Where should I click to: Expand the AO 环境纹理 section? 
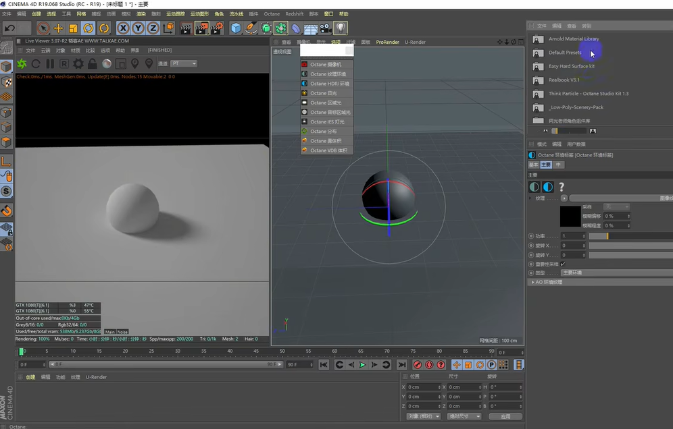(x=548, y=282)
